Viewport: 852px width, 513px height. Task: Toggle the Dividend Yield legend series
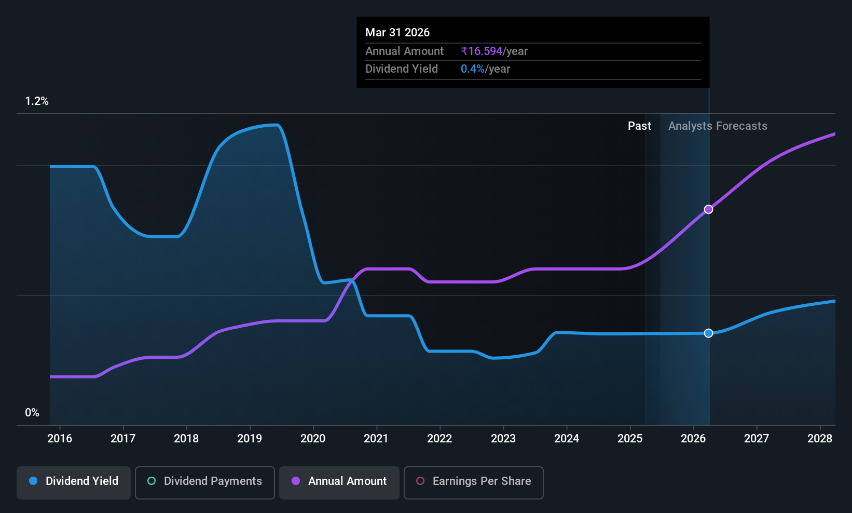click(74, 483)
